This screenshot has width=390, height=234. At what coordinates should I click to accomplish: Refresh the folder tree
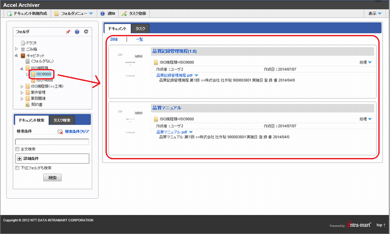(86, 32)
